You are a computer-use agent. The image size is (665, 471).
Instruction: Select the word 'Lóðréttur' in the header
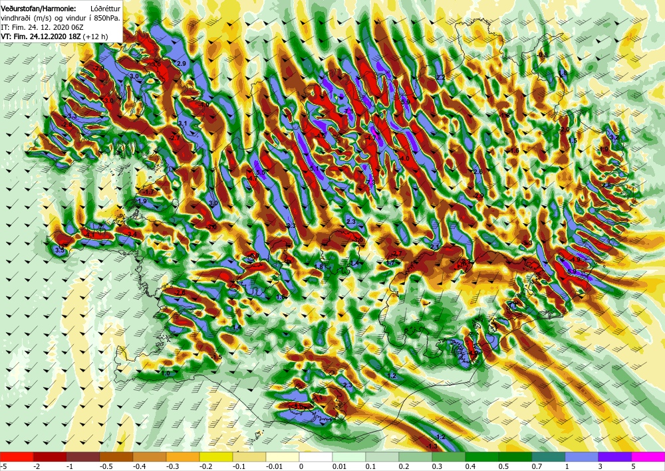pos(106,9)
